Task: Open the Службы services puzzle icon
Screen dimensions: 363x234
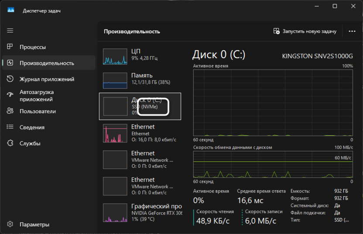Action: (x=10, y=144)
